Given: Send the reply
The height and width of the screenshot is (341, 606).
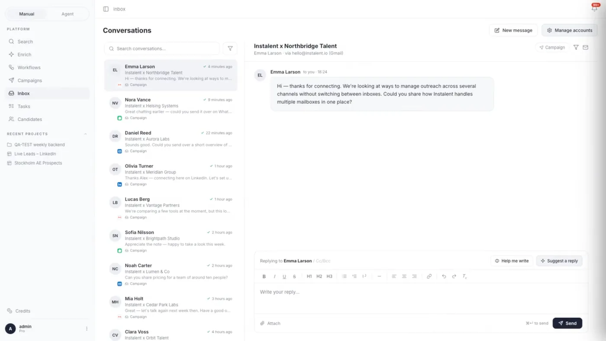Looking at the screenshot, I should tap(567, 323).
